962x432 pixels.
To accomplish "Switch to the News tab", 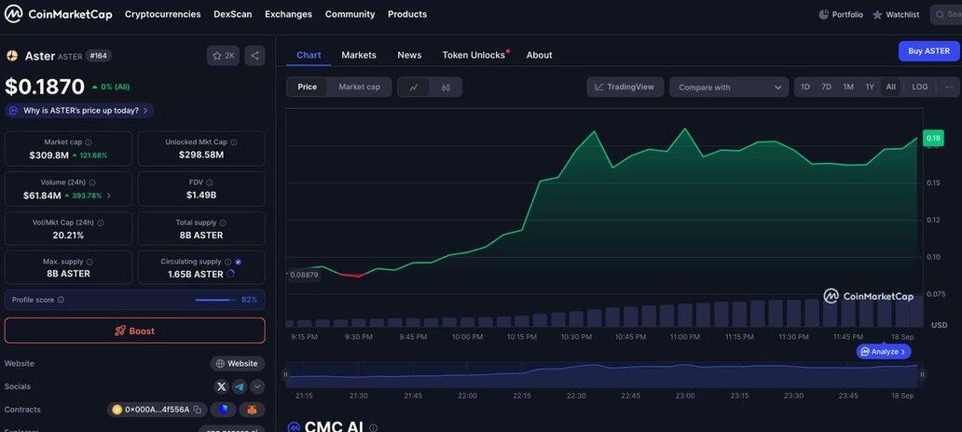I will [409, 55].
